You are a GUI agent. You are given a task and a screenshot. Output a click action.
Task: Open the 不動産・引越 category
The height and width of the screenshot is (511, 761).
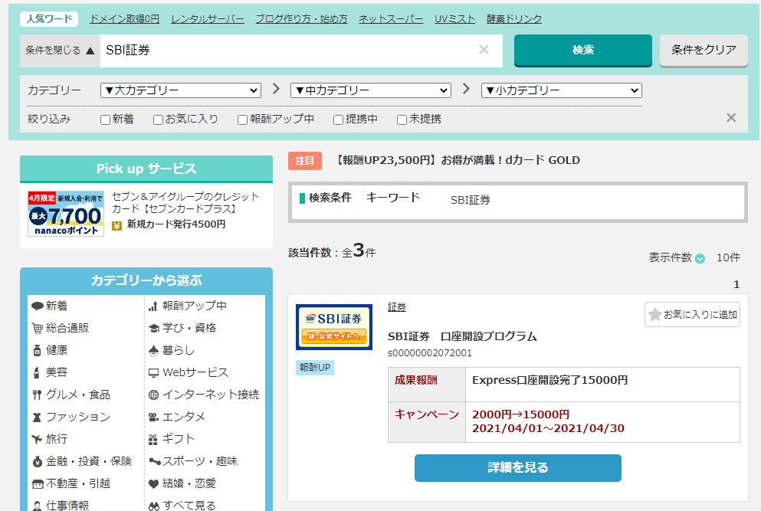coord(71,483)
